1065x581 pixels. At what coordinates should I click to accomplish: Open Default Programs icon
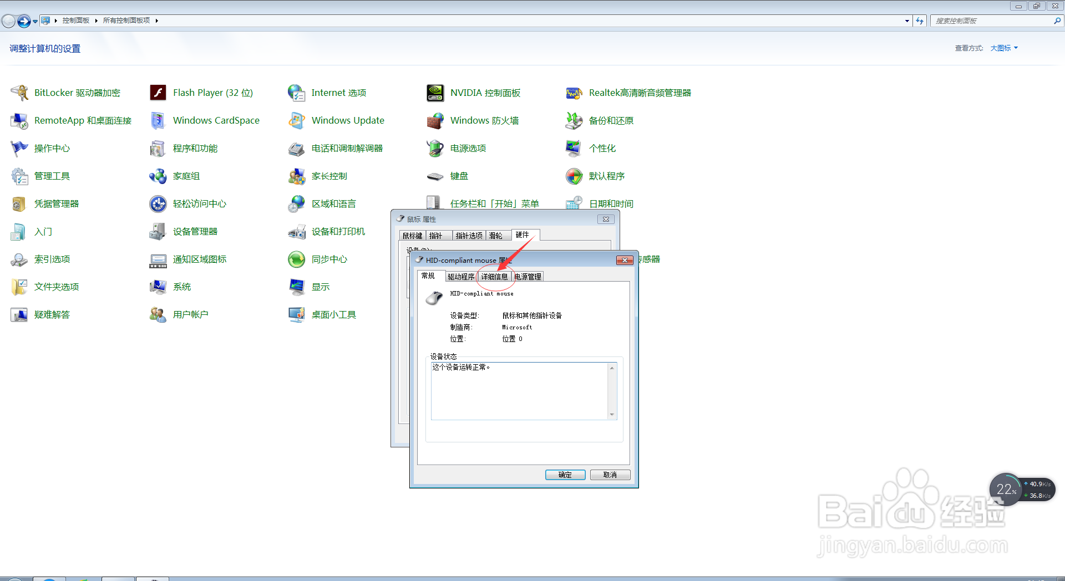[574, 176]
